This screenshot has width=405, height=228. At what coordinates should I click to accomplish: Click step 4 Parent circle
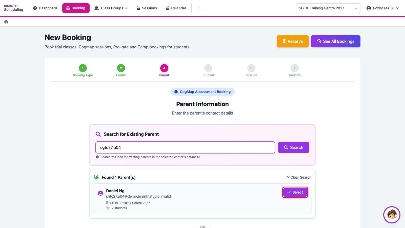(x=164, y=68)
